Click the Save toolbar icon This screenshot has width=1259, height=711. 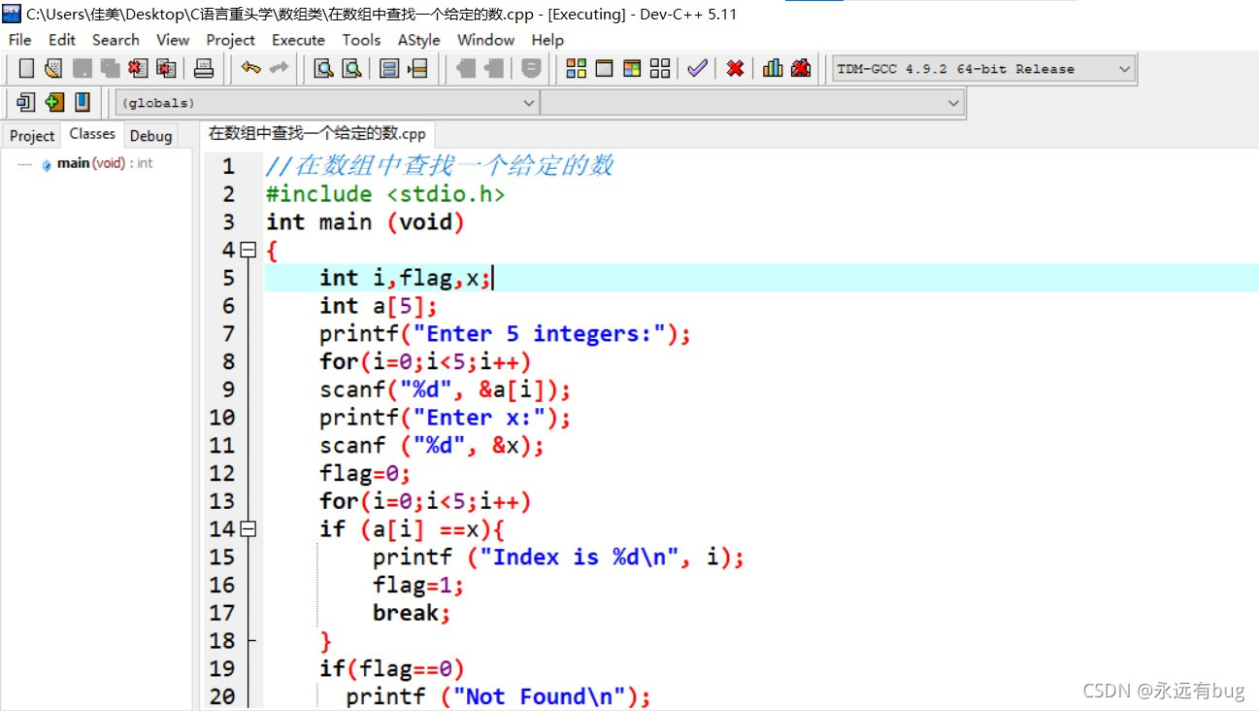[x=83, y=69]
